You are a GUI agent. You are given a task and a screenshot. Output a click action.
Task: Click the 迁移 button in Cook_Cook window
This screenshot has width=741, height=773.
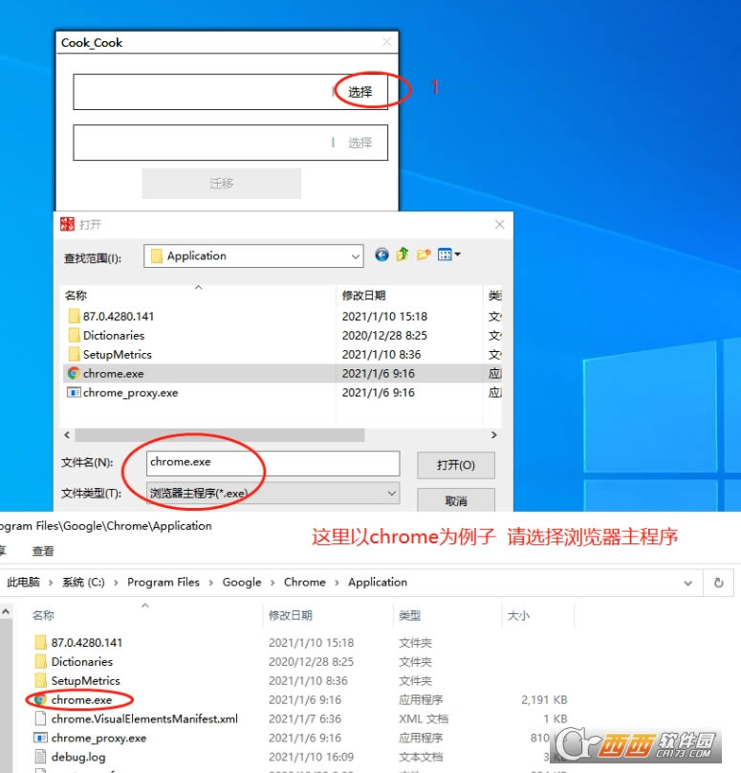coord(221,184)
